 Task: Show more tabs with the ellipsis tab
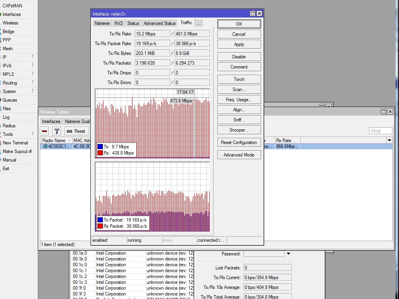(x=198, y=23)
